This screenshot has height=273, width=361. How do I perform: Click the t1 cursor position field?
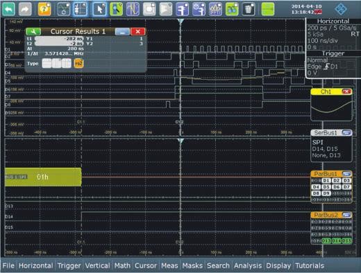pos(59,39)
